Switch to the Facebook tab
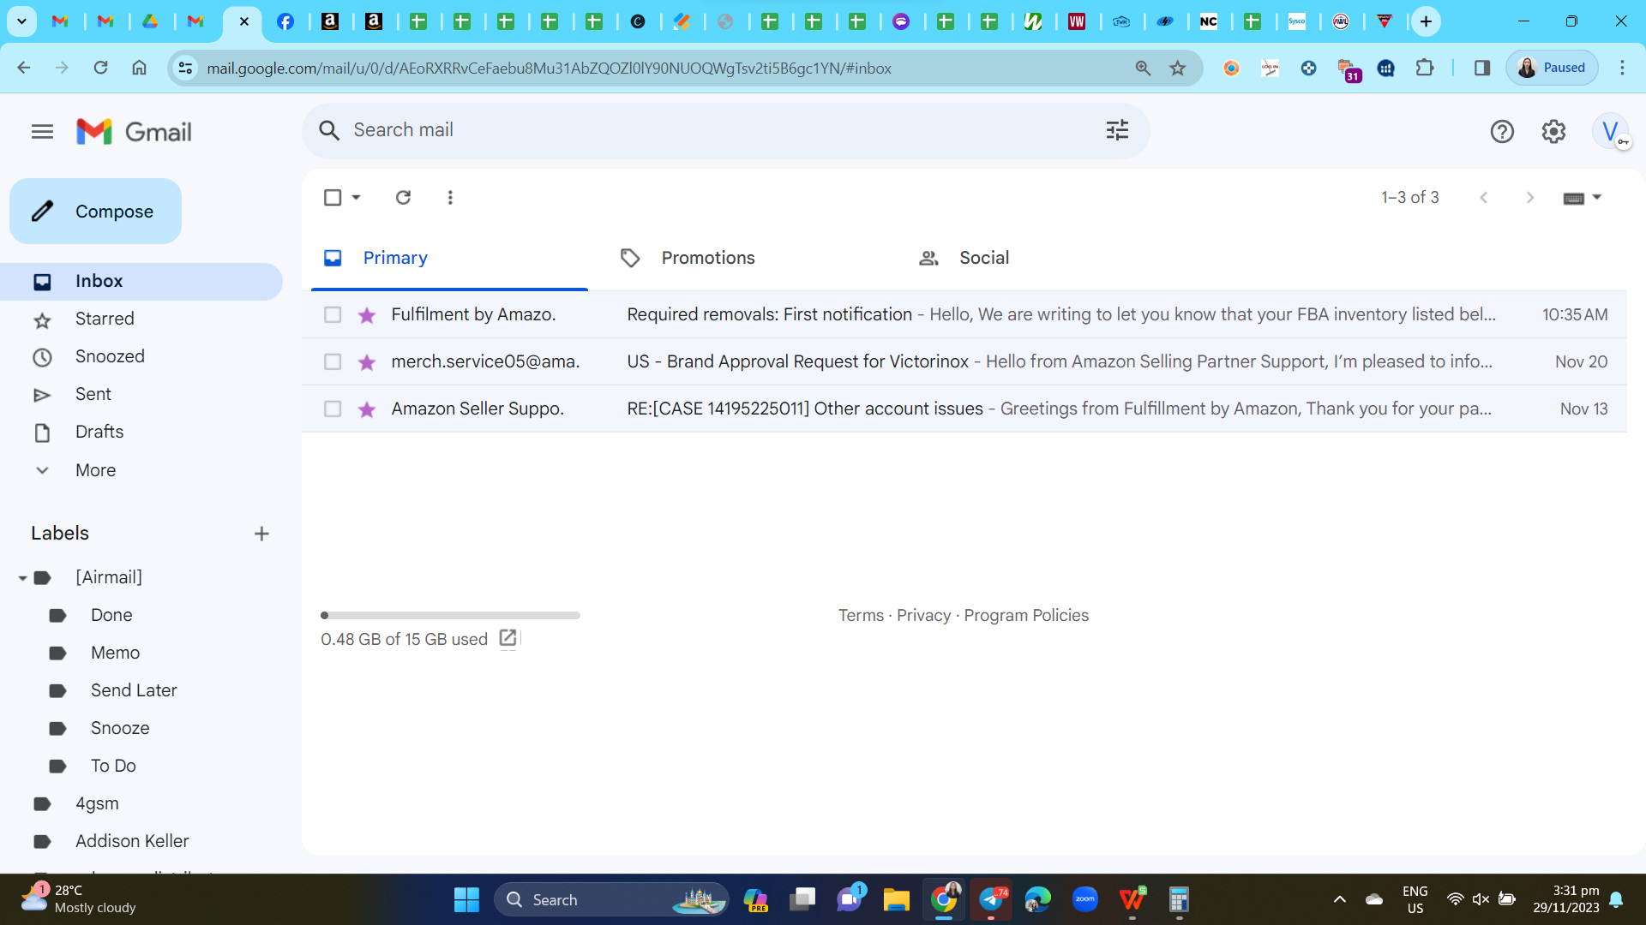The image size is (1646, 925). pyautogui.click(x=285, y=21)
